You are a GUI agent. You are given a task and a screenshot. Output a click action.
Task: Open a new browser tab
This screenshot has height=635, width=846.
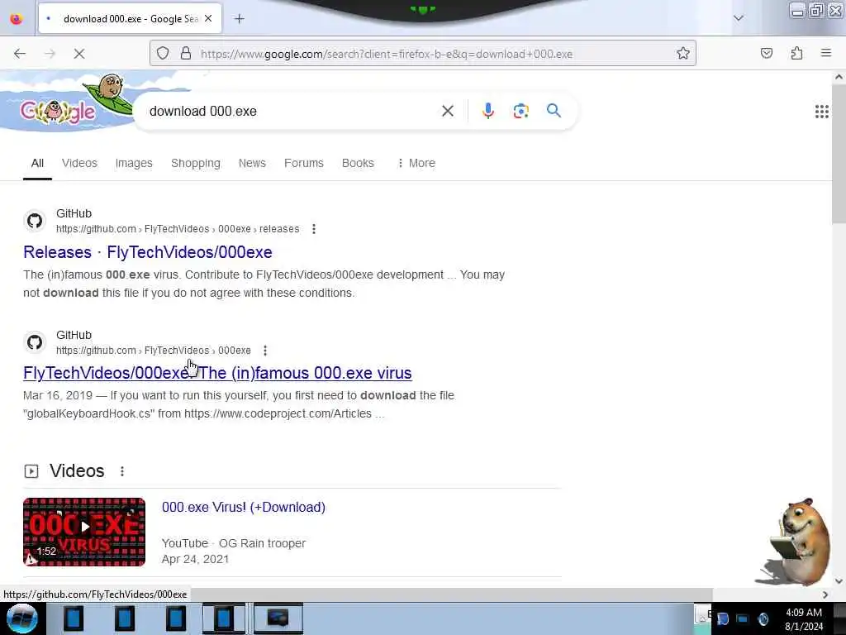click(x=240, y=19)
